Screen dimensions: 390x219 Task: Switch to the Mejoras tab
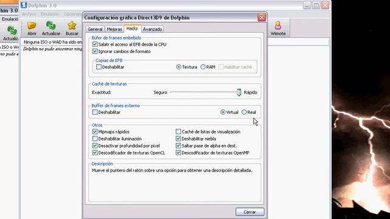114,29
